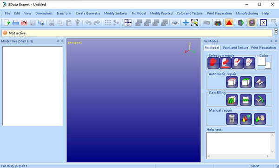Click the first Automatic repair cube icon
The image size is (279, 168).
(232, 82)
